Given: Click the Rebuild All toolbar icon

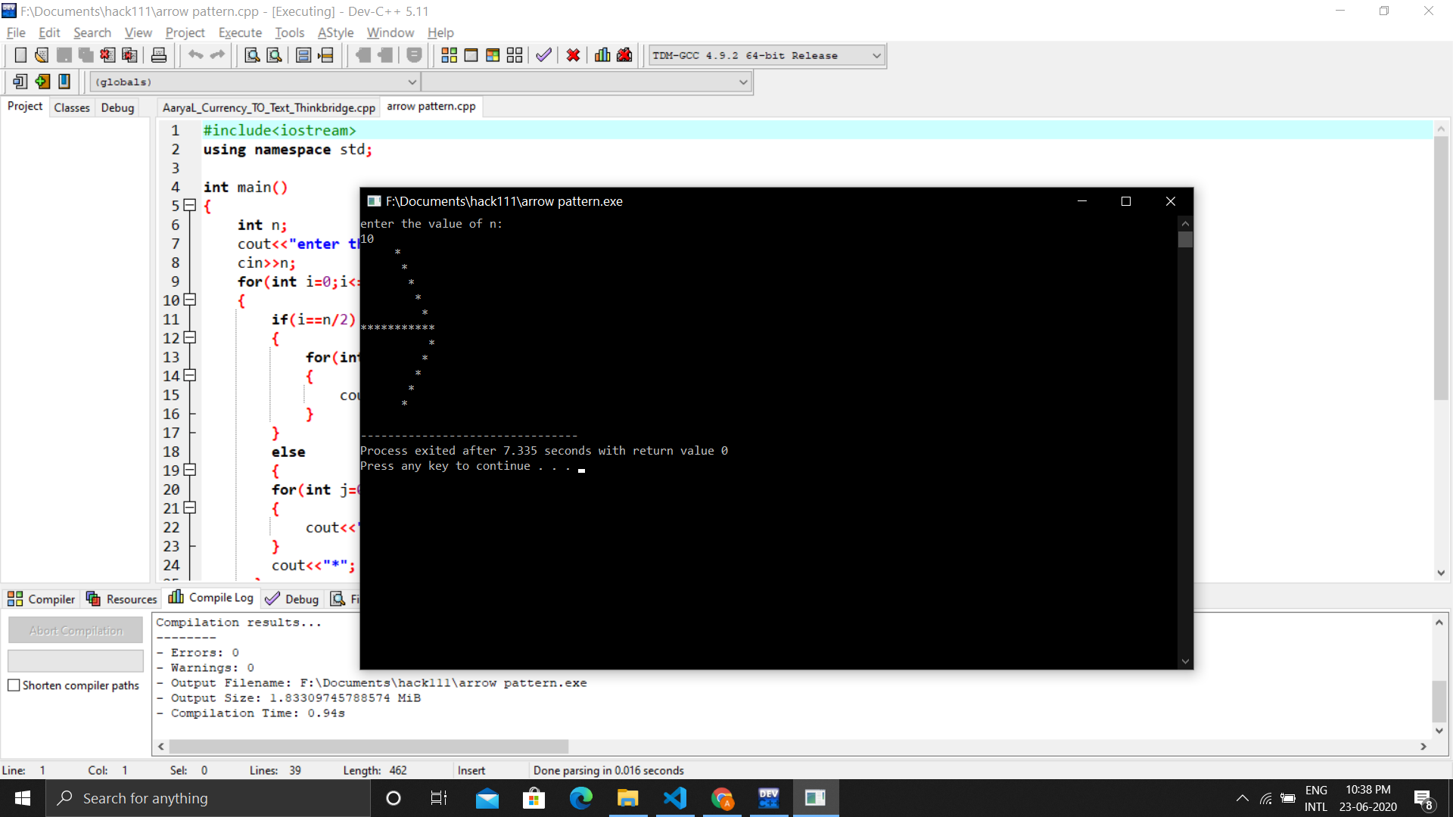Looking at the screenshot, I should pyautogui.click(x=515, y=55).
